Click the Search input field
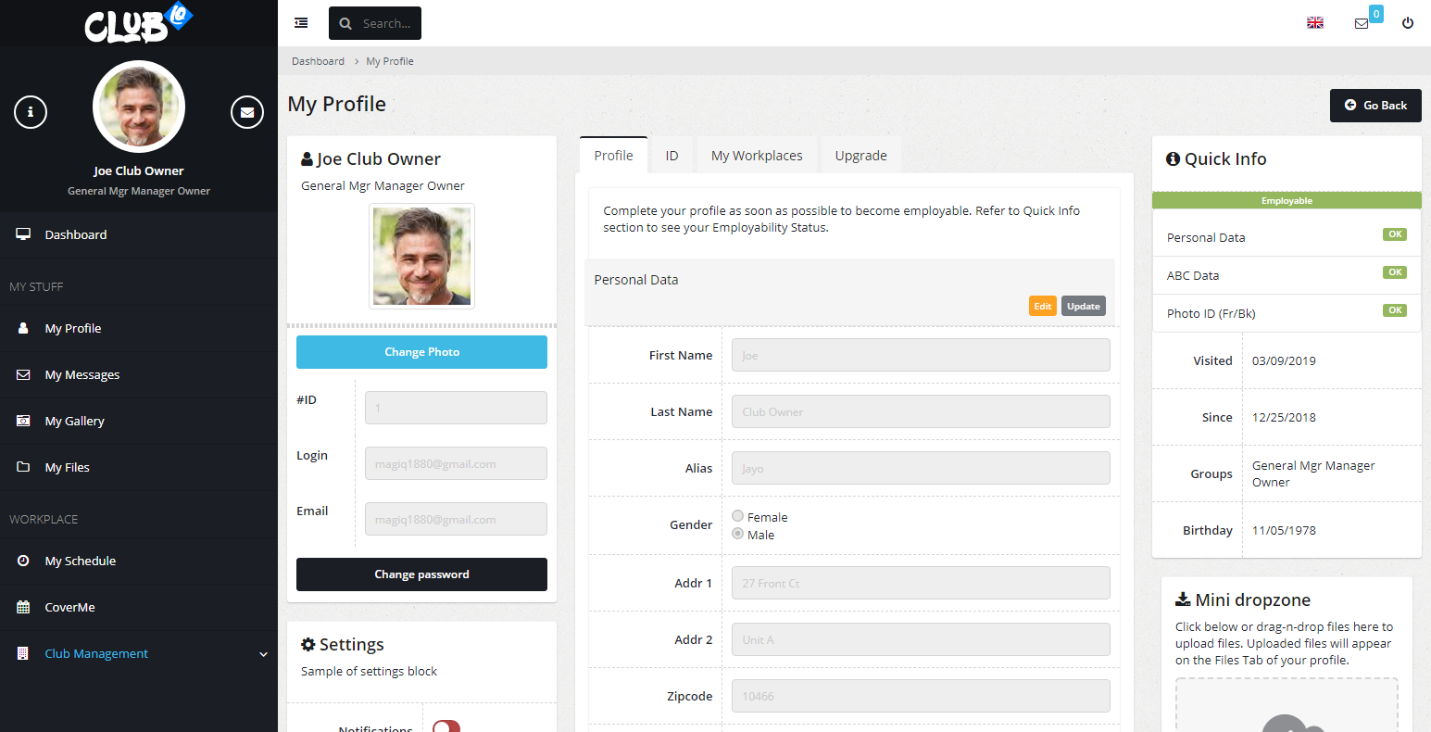Screen dimensions: 1431x732 [385, 24]
